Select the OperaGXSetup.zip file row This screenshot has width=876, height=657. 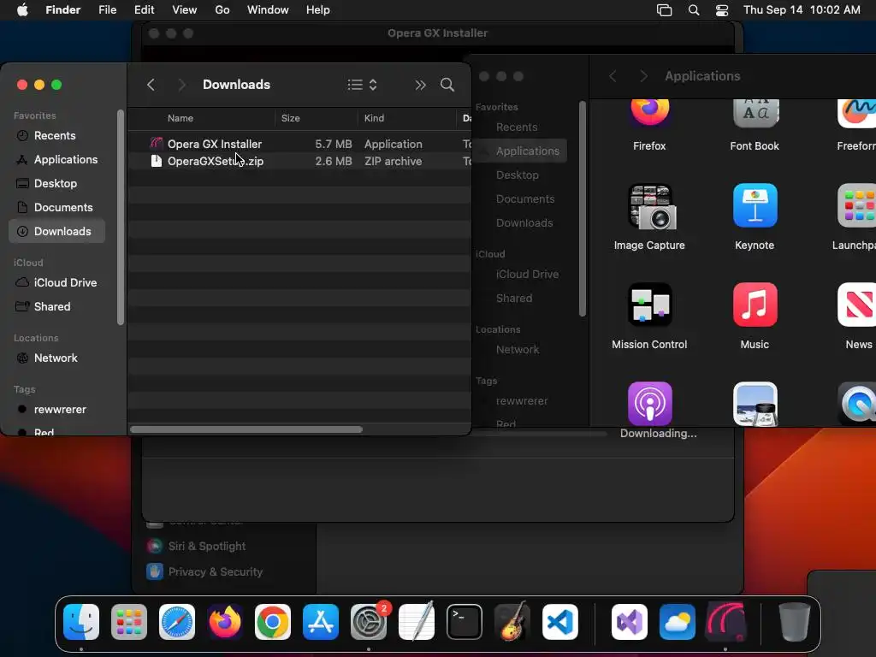tap(299, 162)
